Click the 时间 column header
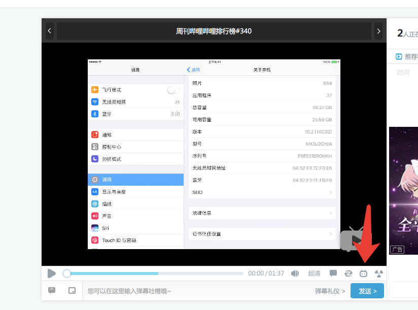 (403, 73)
